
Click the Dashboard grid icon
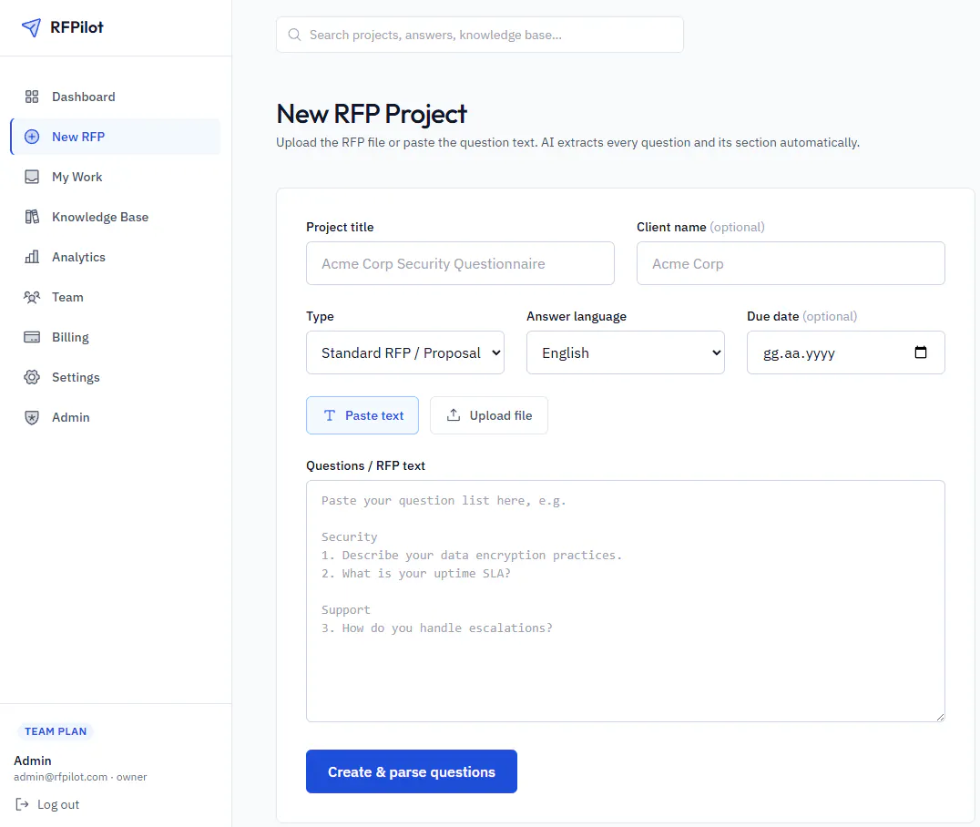point(32,97)
